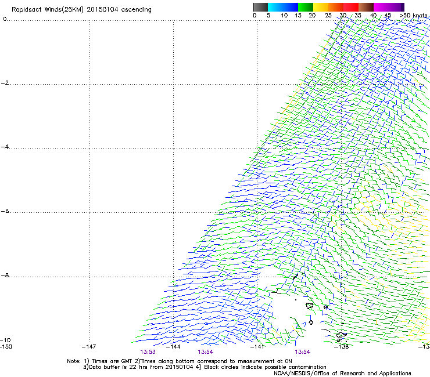Image resolution: width=430 pixels, height=377 pixels.
Task: Select the '-4' latitude axis label
Action: (x=5, y=147)
